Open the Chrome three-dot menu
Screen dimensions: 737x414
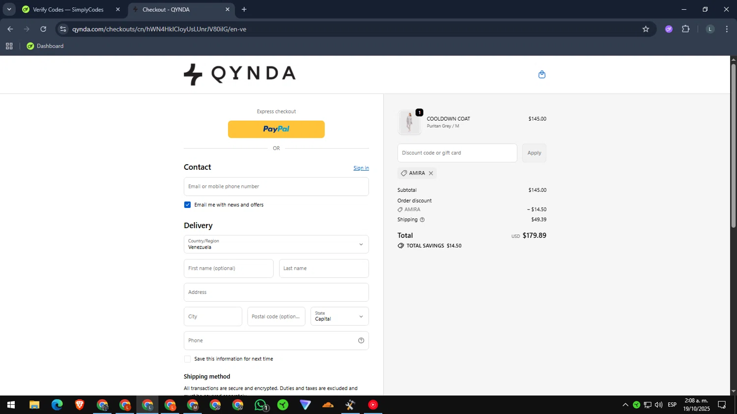point(727,29)
